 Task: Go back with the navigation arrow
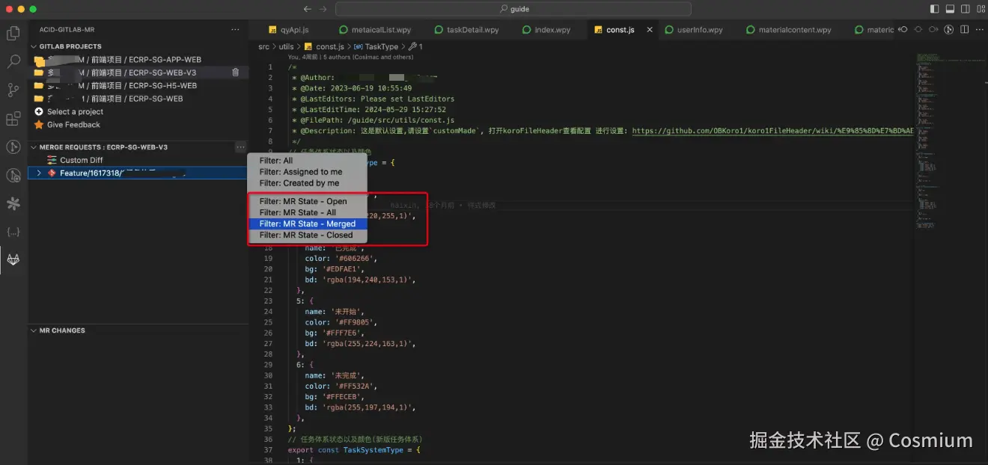tap(307, 9)
